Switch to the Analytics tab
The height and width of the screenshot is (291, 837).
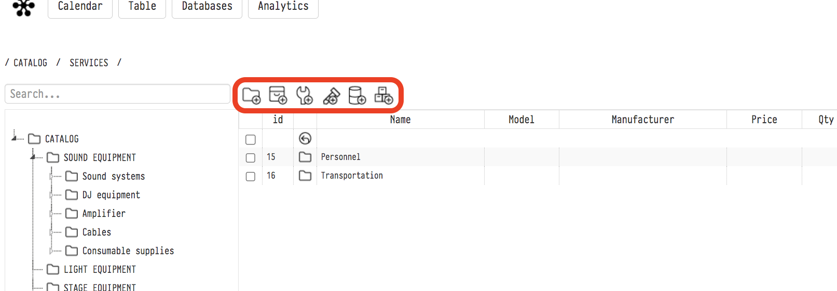pyautogui.click(x=283, y=7)
